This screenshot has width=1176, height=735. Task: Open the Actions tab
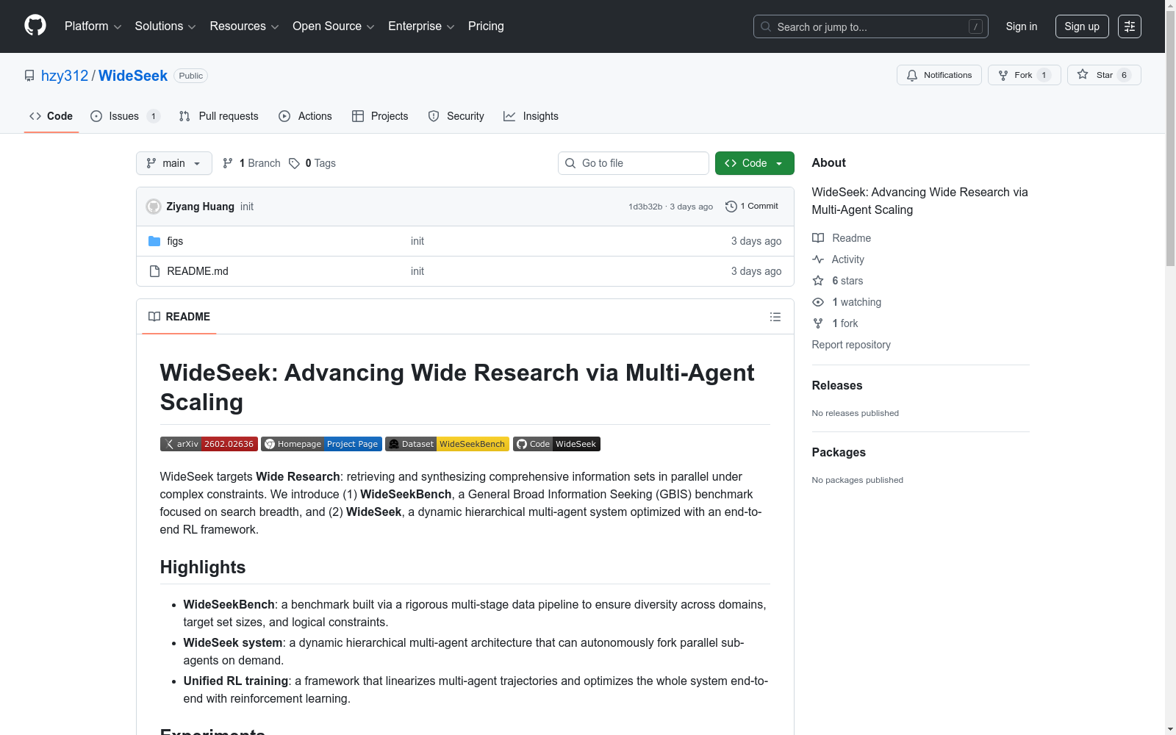click(x=306, y=116)
